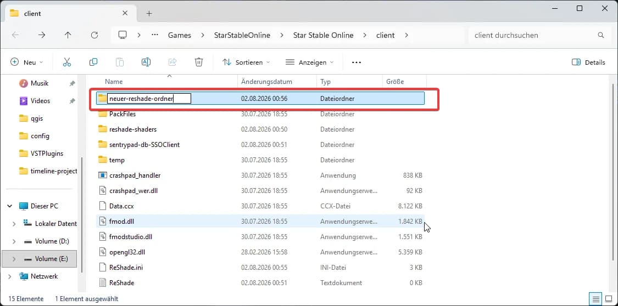This screenshot has width=618, height=306.
Task: Click StarStableOnline in breadcrumb path
Action: click(x=242, y=35)
